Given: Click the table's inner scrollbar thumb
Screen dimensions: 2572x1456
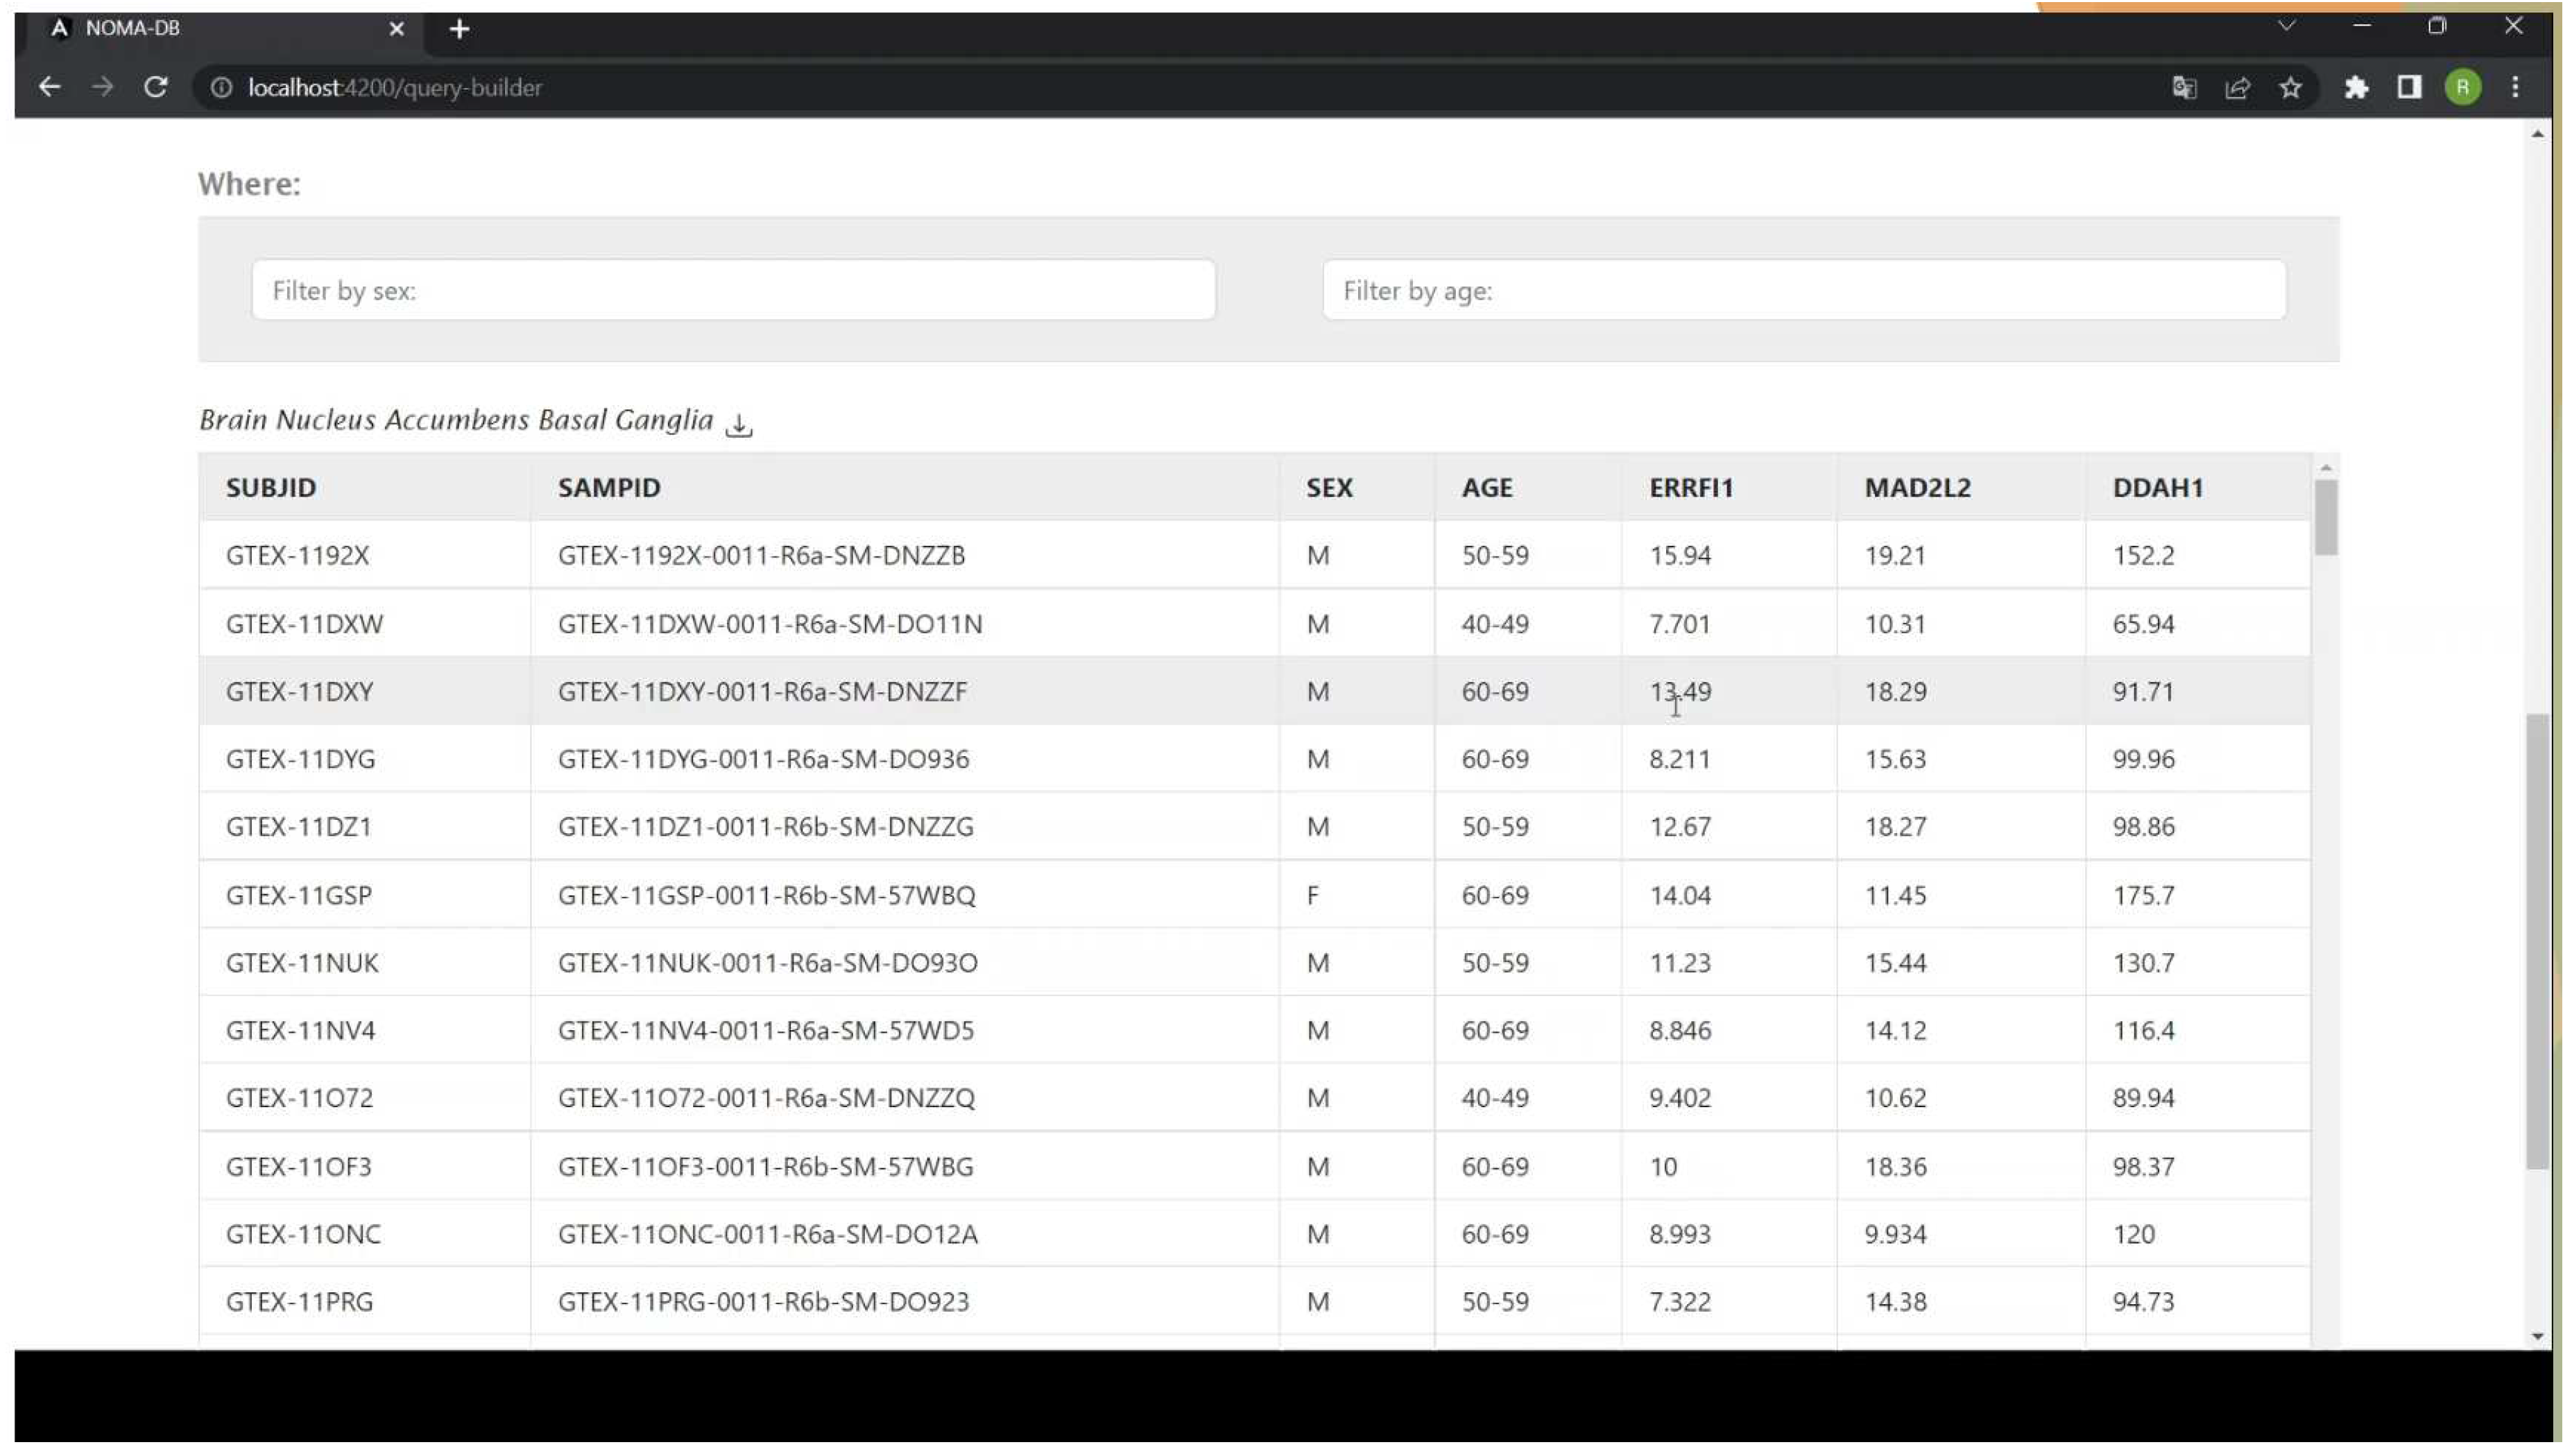Looking at the screenshot, I should pos(2325,517).
